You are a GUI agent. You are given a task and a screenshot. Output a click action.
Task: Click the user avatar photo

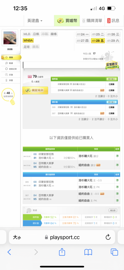point(10,38)
